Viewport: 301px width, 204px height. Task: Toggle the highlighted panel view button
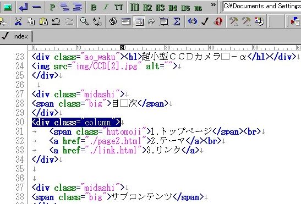coord(139,21)
